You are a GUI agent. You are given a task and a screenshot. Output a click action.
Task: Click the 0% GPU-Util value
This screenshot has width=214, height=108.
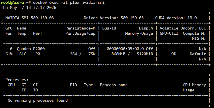[x=174, y=54]
